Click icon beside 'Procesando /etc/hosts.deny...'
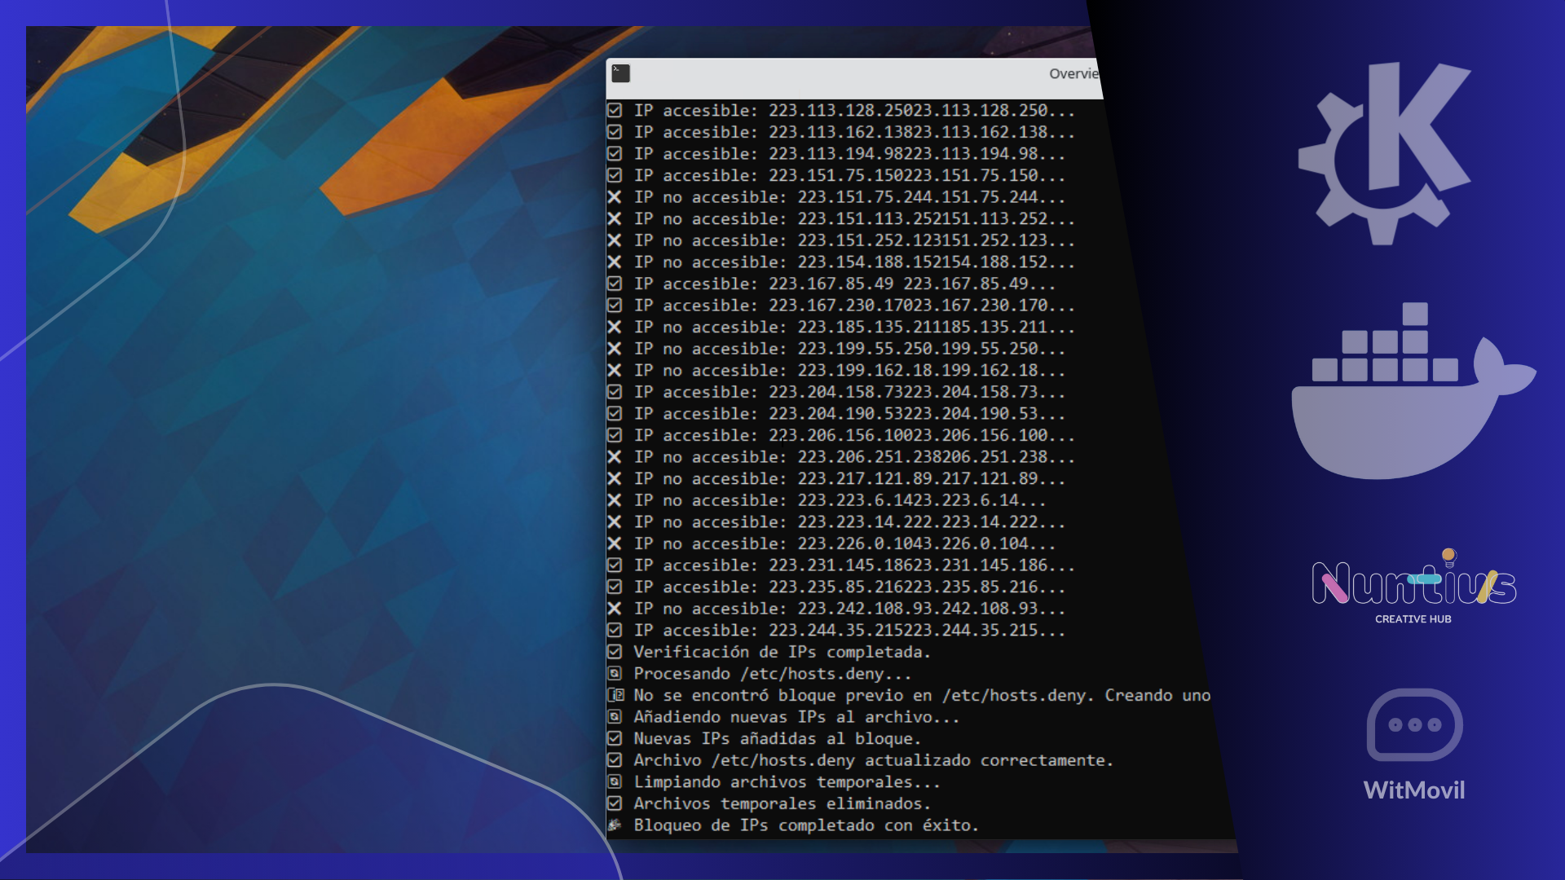Viewport: 1565px width, 880px height. (x=615, y=673)
